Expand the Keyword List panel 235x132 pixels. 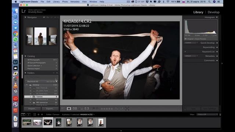tap(217, 52)
